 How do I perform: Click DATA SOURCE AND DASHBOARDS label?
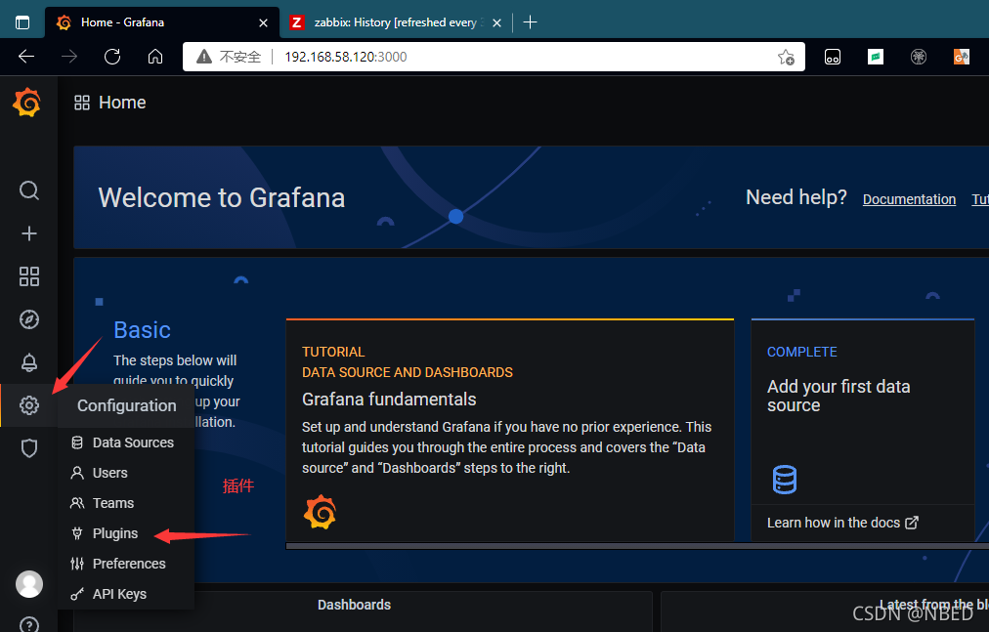coord(408,372)
